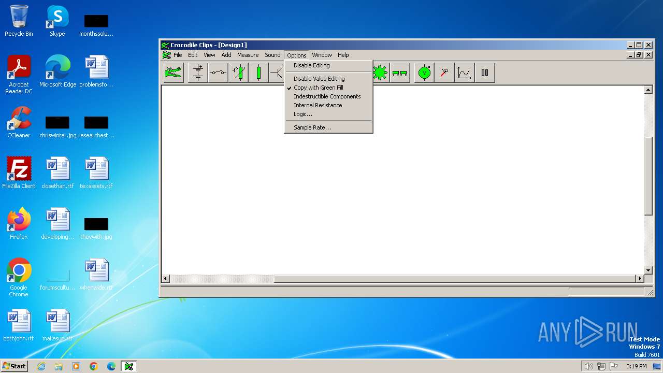Select the voltmeter tool
Viewport: 663px width, 373px height.
[x=424, y=73]
